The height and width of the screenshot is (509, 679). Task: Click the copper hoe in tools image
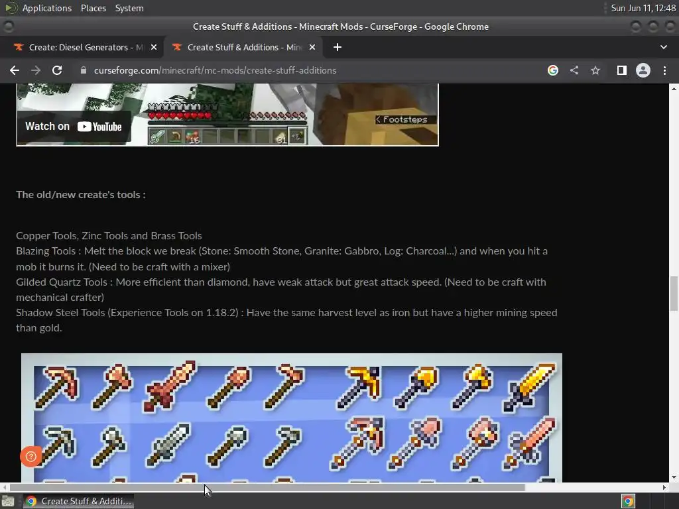pyautogui.click(x=284, y=386)
